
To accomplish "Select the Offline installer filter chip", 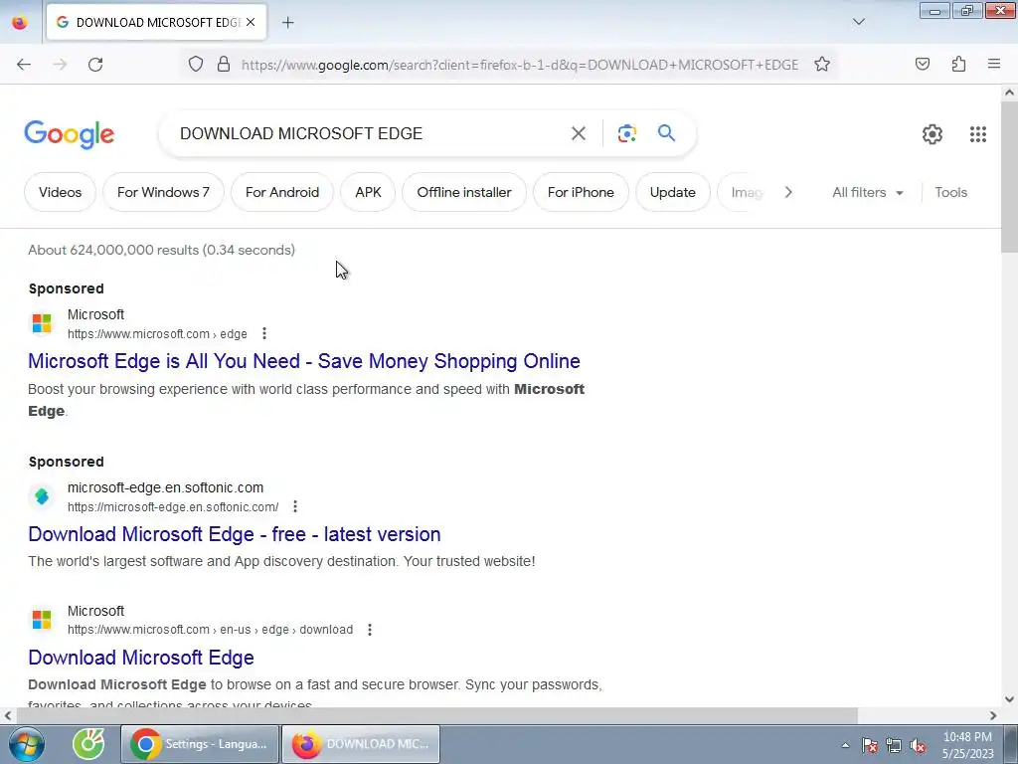I will coord(464,192).
